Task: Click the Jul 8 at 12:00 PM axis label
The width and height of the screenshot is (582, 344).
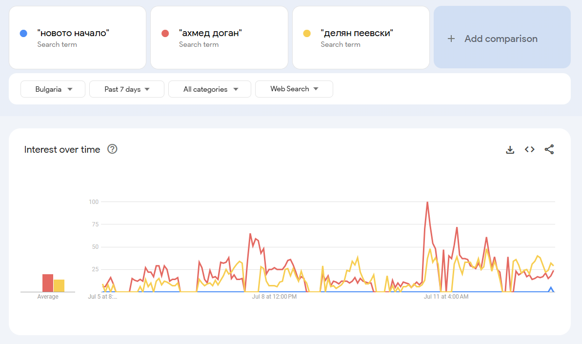Action: pyautogui.click(x=274, y=296)
